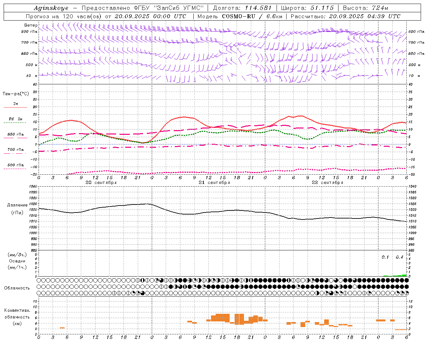The width and height of the screenshot is (426, 340).
Task: Click the "Осадки" precipitation panel label
Action: (17, 261)
